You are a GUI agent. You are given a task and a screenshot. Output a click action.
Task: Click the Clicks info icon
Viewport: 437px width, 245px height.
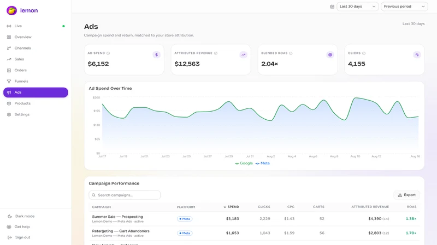point(364,53)
